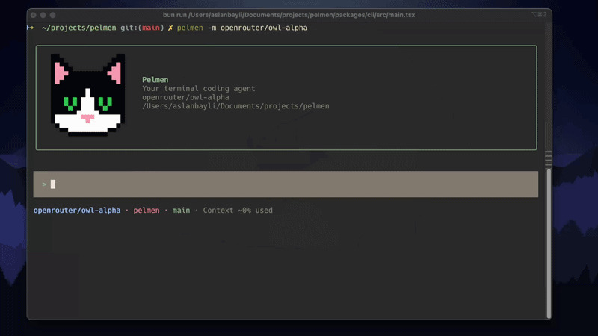
Task: Click the '-m openrouter/owl-alpha' argument
Action: (257, 28)
